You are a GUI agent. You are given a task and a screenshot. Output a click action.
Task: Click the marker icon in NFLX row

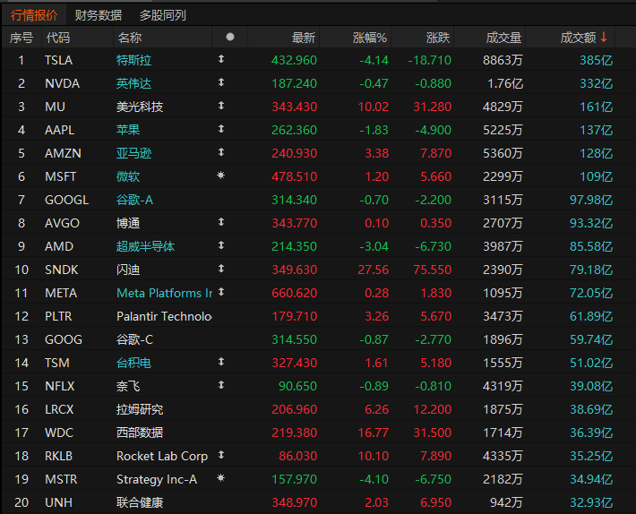point(221,385)
